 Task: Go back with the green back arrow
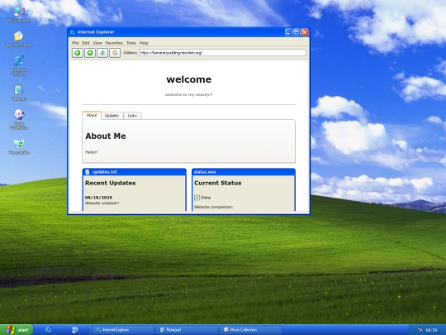pos(78,53)
